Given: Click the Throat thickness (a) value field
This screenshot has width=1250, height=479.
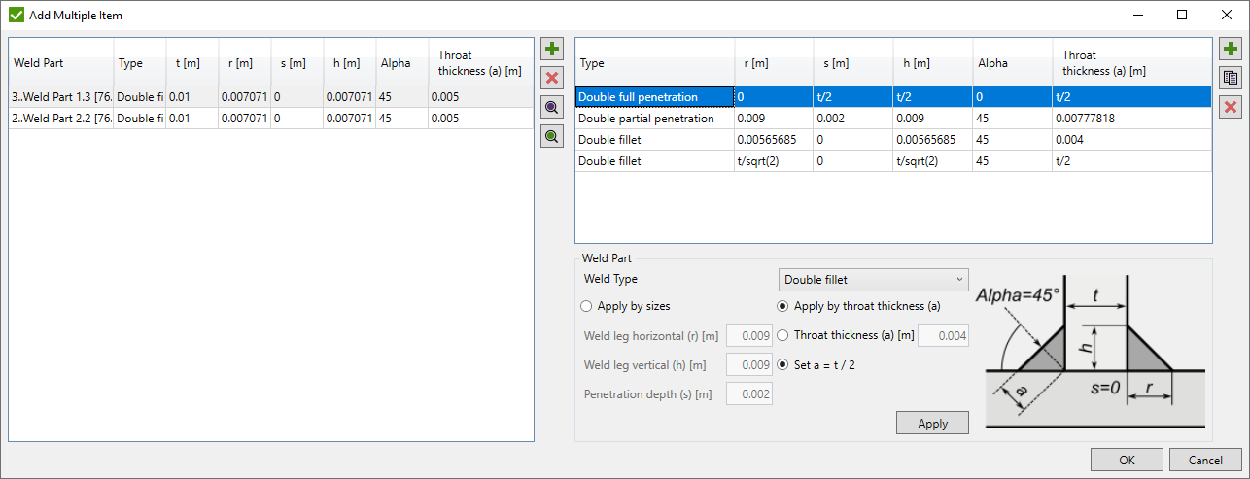Looking at the screenshot, I should coord(942,336).
